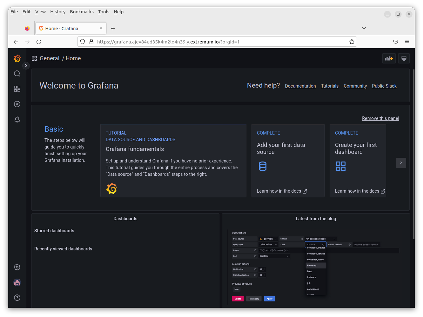Click the user avatar icon in sidebar
The image size is (423, 317).
pos(17,282)
